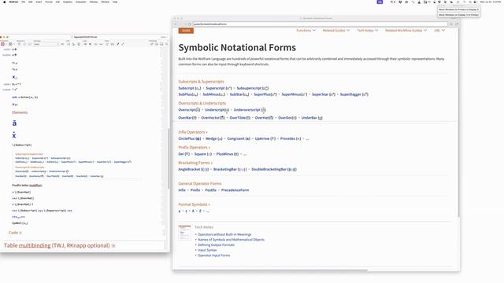Open the Evaluation menu

[x=80, y=2]
